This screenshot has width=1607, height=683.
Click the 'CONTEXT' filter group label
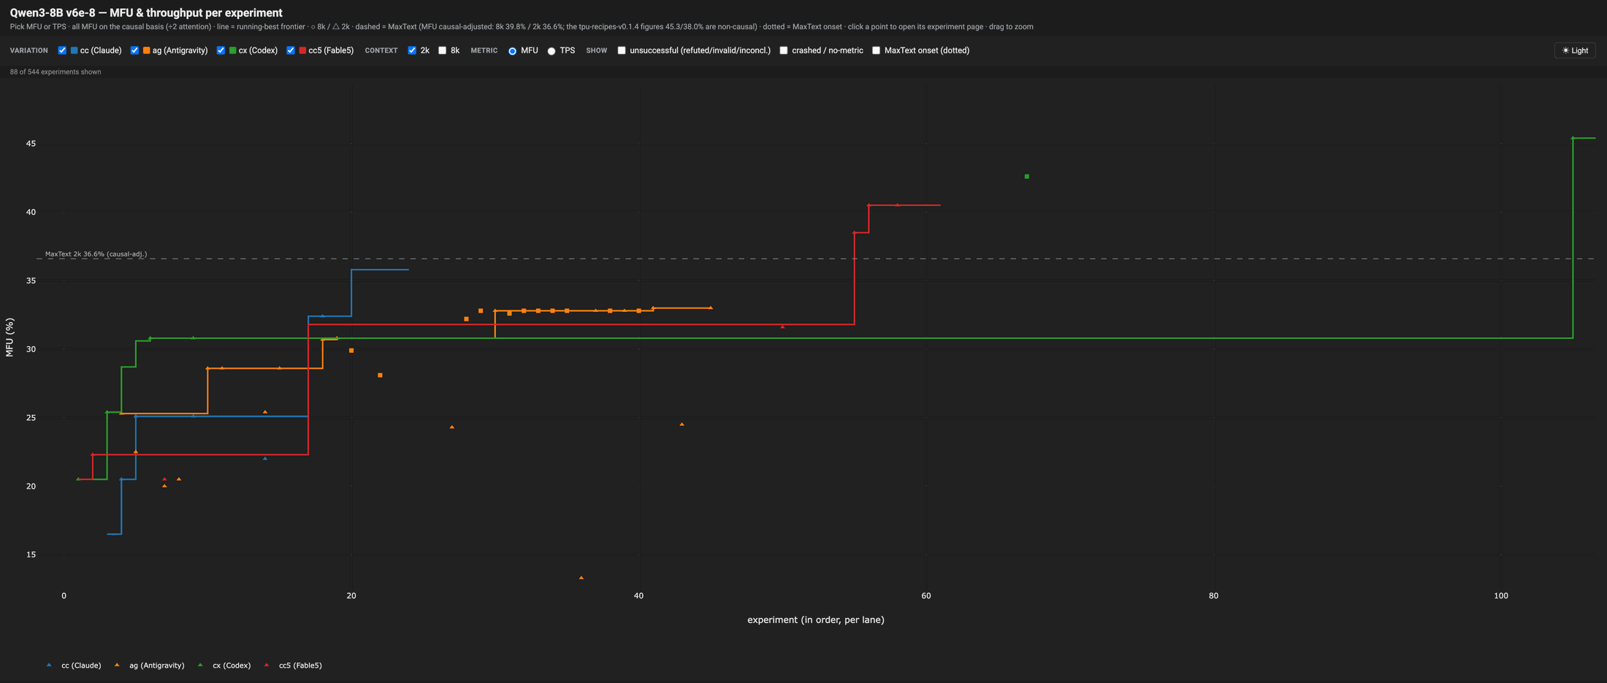[381, 50]
